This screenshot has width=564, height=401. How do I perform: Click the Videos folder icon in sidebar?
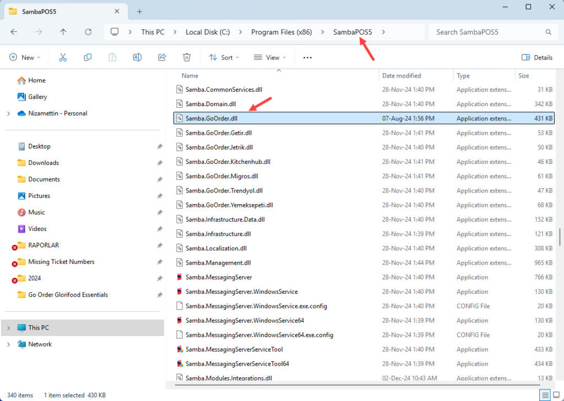pyautogui.click(x=21, y=228)
